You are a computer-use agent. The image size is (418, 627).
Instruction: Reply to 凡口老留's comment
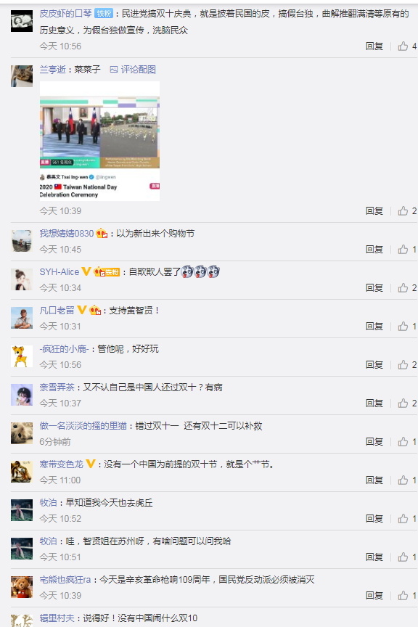(374, 327)
